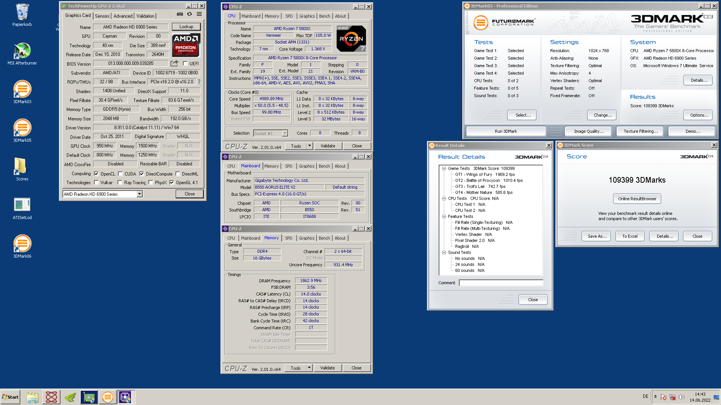721x405 pixels.
Task: Toggle CUDA computing checkbox
Action: click(120, 174)
